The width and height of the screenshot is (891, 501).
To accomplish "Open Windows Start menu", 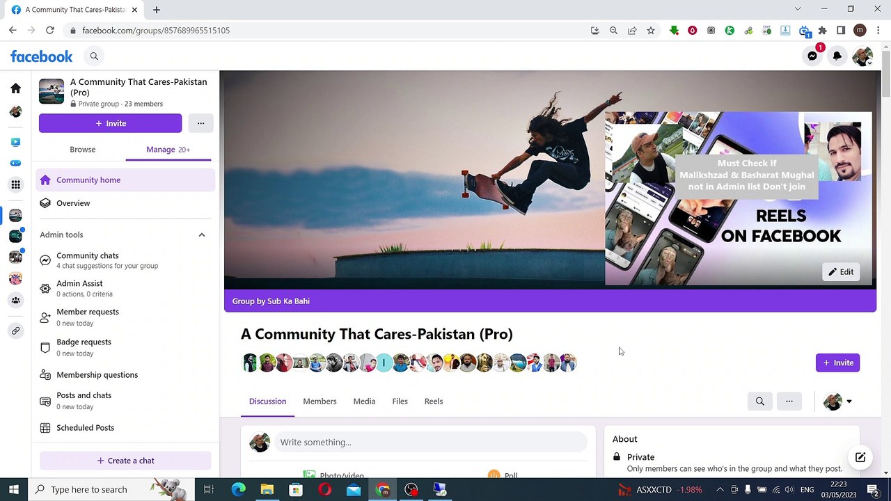I will (x=14, y=490).
